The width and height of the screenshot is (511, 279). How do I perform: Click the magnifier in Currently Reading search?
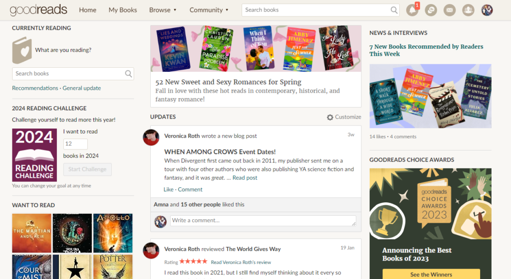[x=128, y=74]
